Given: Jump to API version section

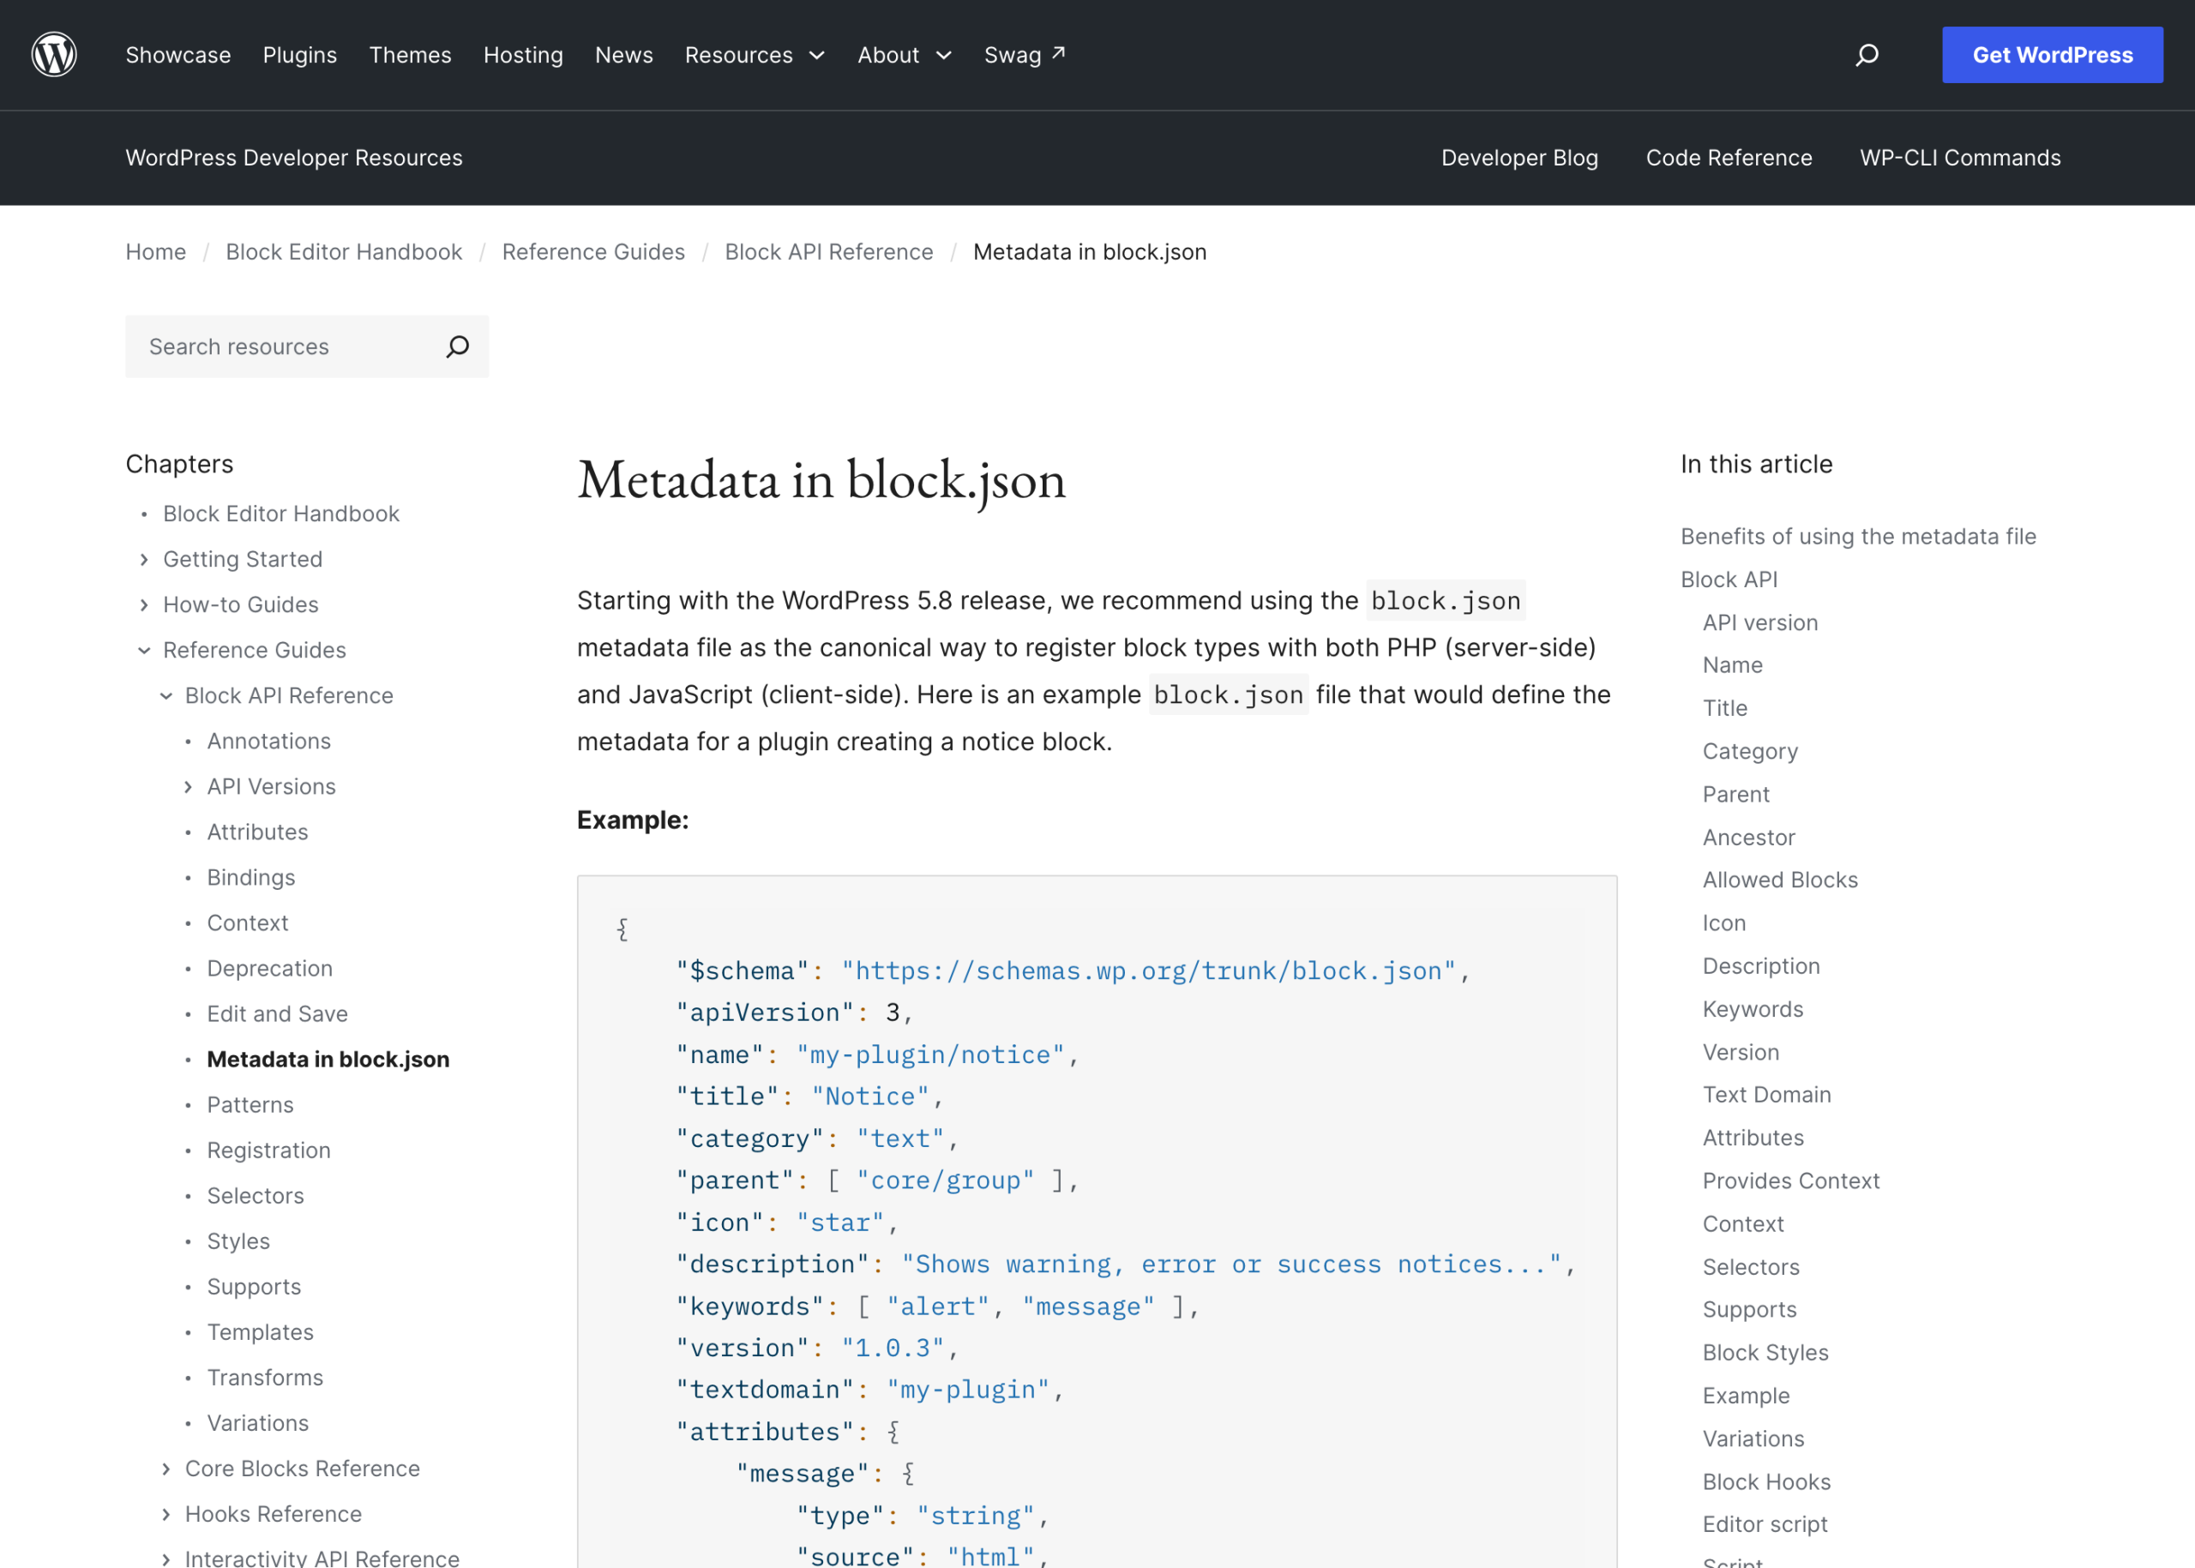Looking at the screenshot, I should [1760, 622].
